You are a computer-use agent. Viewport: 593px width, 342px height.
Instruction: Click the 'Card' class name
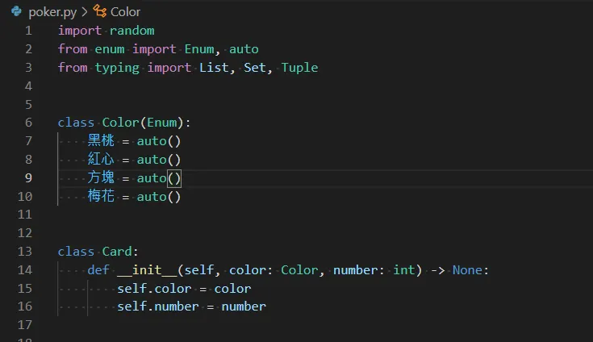(x=117, y=252)
